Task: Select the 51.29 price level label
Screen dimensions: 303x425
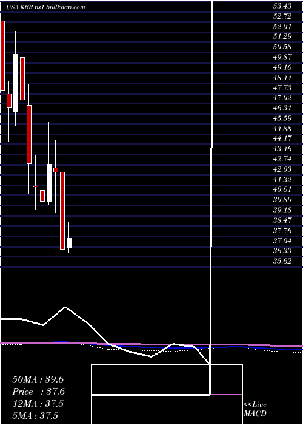Action: click(282, 37)
